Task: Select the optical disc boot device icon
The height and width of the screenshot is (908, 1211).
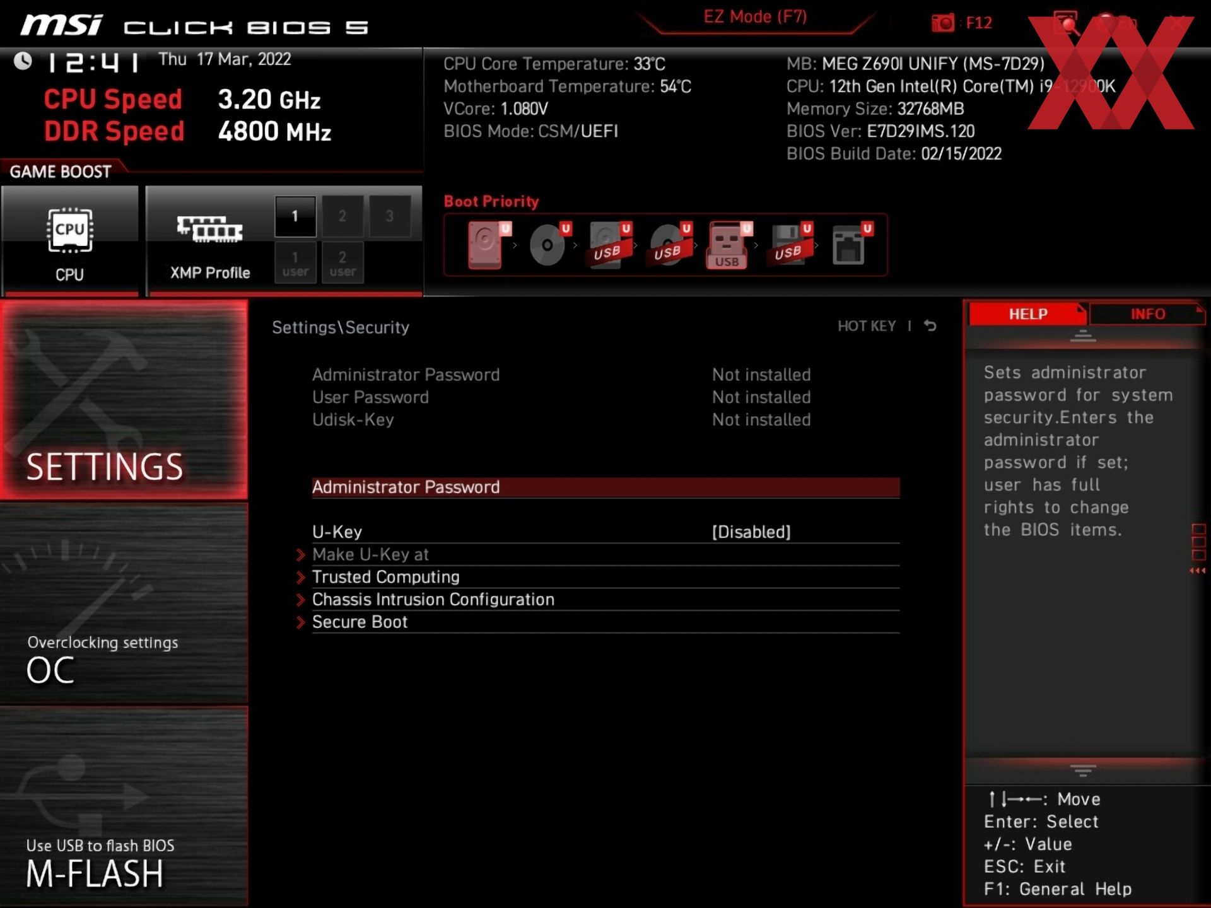Action: click(x=549, y=245)
